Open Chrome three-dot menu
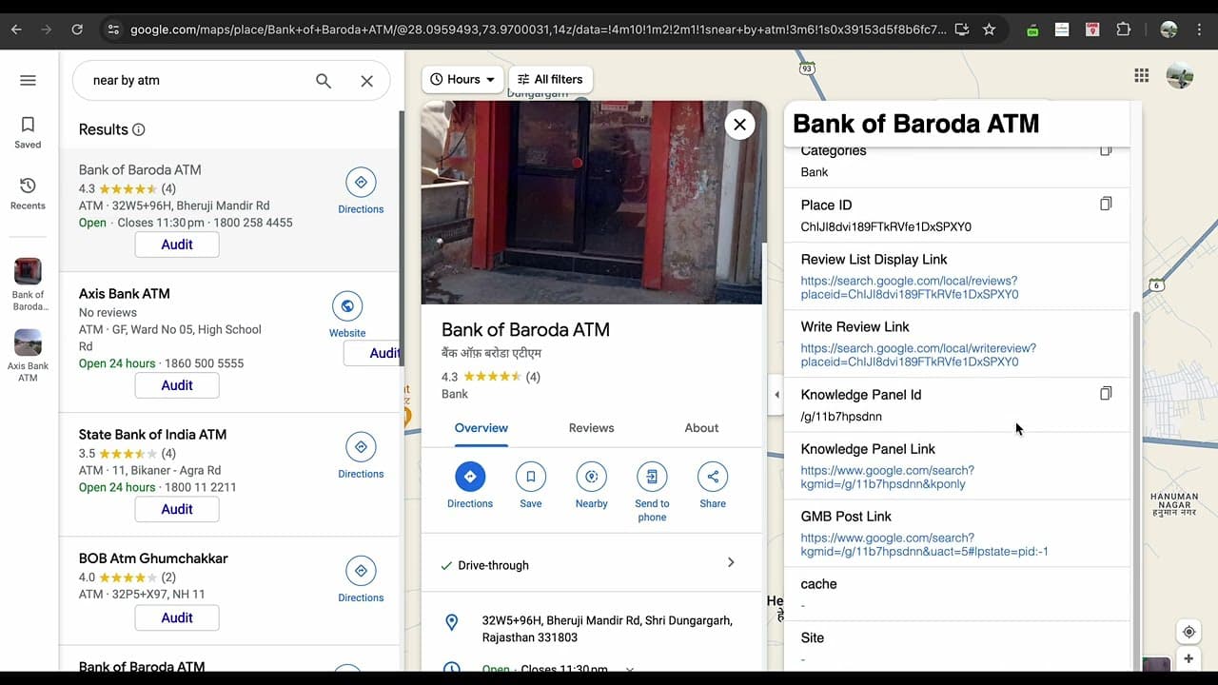 click(x=1200, y=29)
